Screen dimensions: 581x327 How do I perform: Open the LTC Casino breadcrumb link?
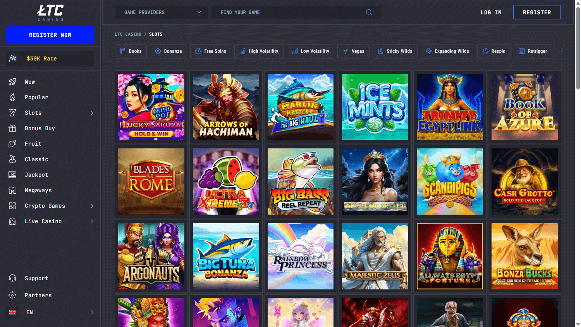pyautogui.click(x=128, y=34)
